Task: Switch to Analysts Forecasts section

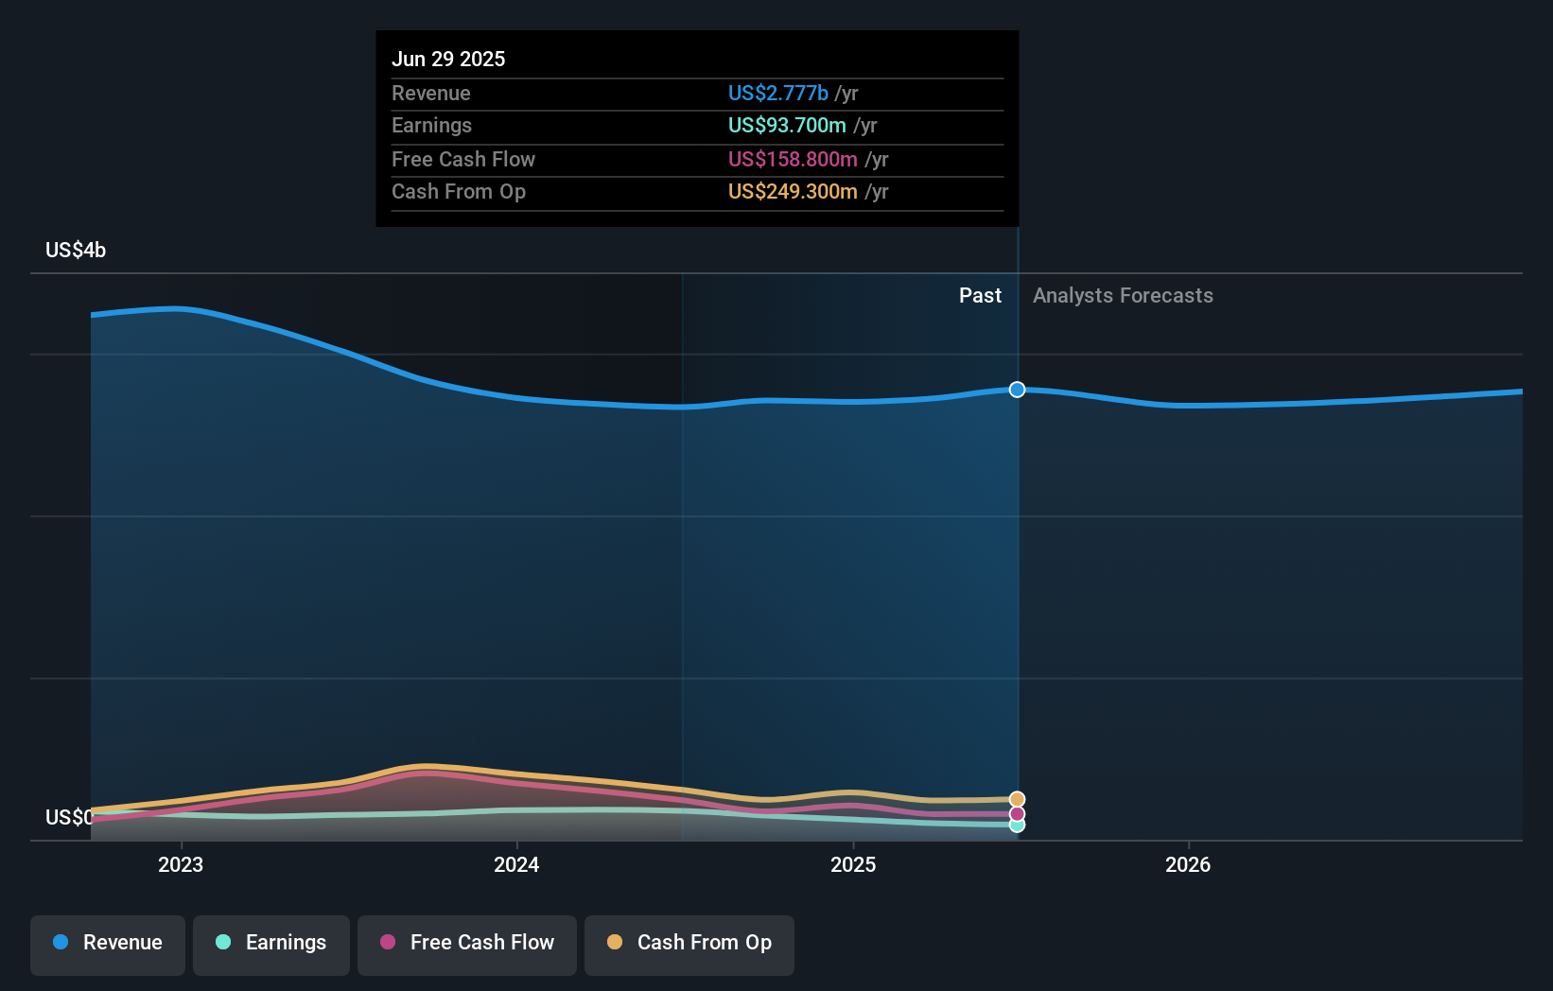Action: point(1123,295)
